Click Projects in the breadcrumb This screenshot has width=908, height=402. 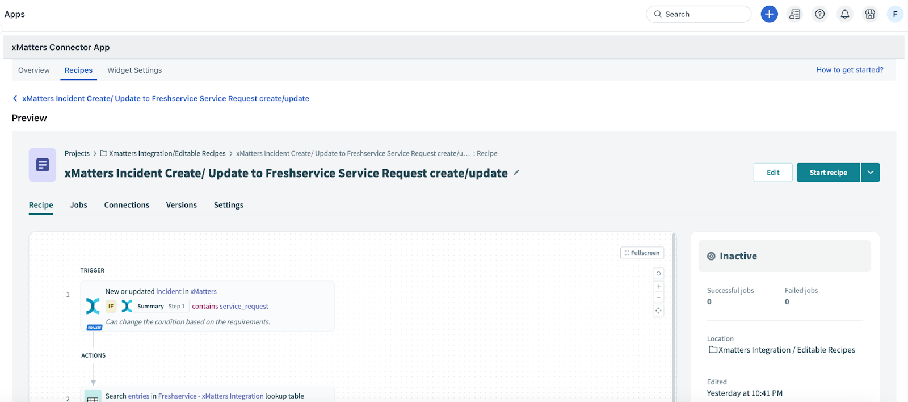pyautogui.click(x=77, y=153)
